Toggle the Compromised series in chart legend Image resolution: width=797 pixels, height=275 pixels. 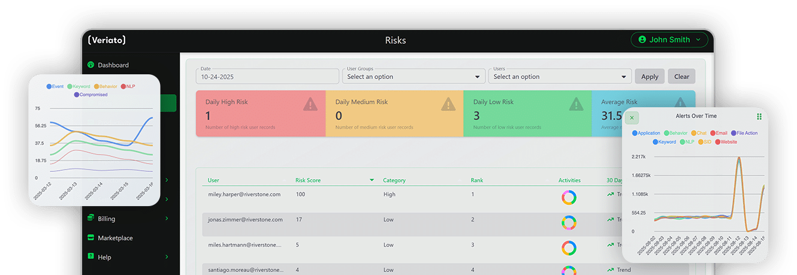pos(90,95)
